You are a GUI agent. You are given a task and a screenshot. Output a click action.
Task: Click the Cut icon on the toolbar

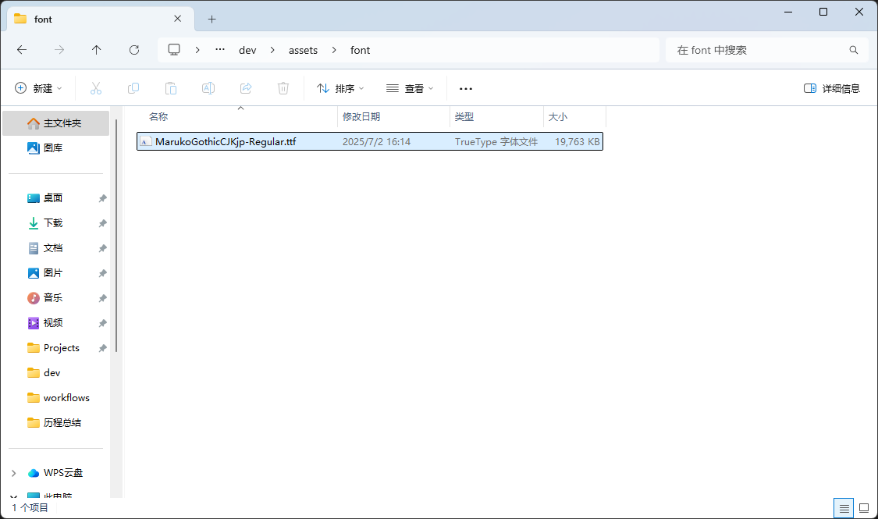pos(95,88)
